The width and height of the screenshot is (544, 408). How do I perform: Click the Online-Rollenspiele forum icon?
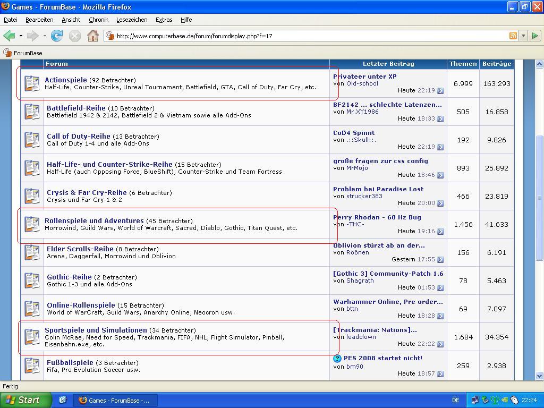pos(32,309)
